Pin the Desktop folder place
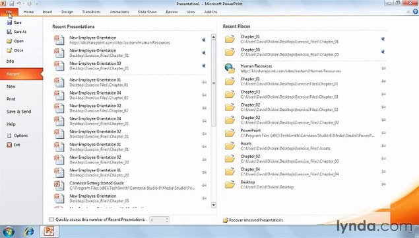 [x=383, y=184]
